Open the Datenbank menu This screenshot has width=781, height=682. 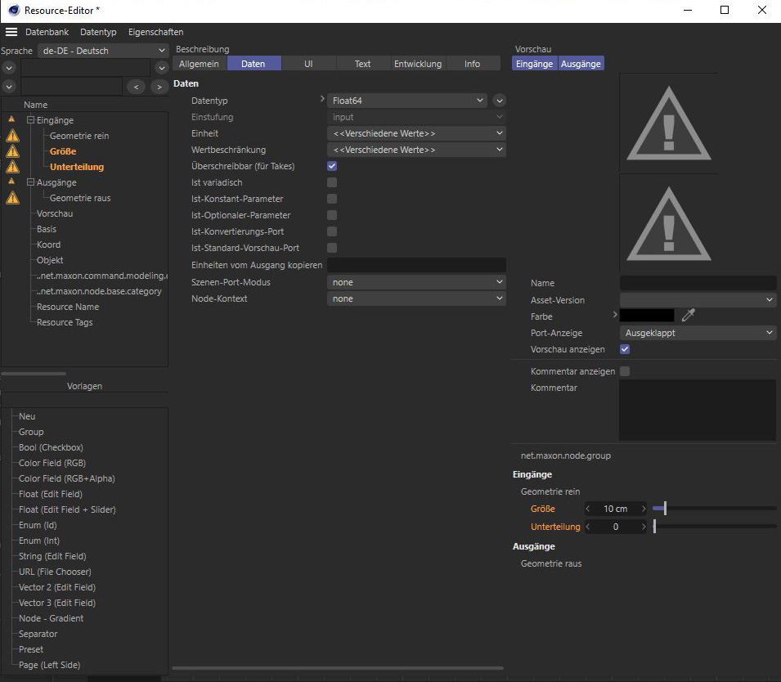47,32
